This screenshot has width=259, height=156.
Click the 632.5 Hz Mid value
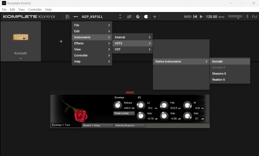tap(175, 108)
